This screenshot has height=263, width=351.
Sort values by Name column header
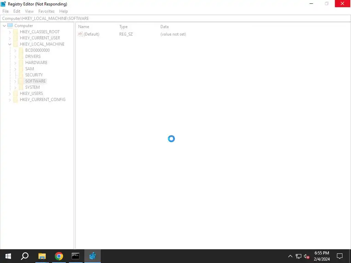pos(84,27)
